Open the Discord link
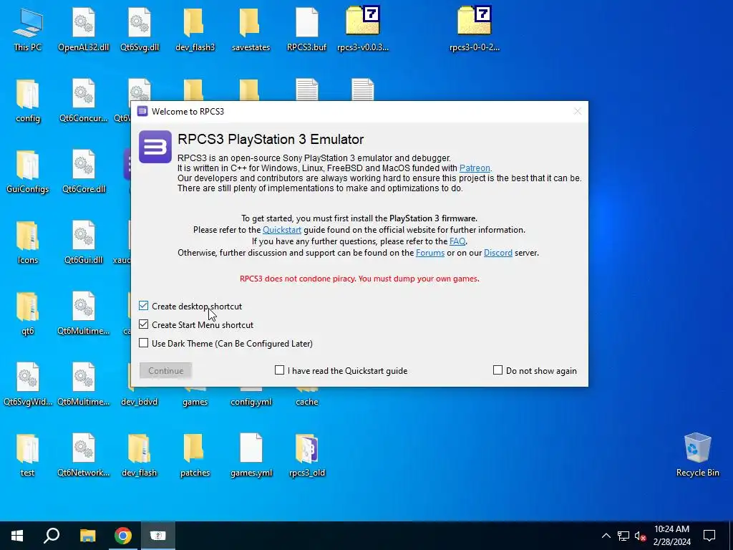This screenshot has height=550, width=733. point(498,253)
